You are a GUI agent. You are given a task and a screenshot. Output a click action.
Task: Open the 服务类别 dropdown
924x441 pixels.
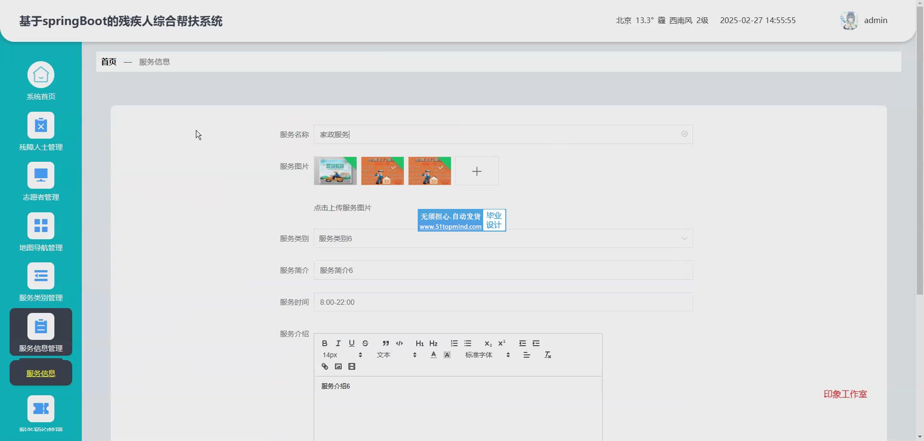click(503, 238)
